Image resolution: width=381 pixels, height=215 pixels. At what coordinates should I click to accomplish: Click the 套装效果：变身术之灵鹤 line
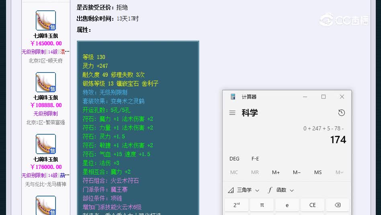click(x=113, y=101)
